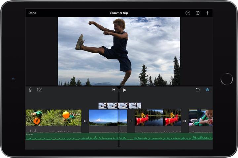Play the movie preview

point(125,90)
